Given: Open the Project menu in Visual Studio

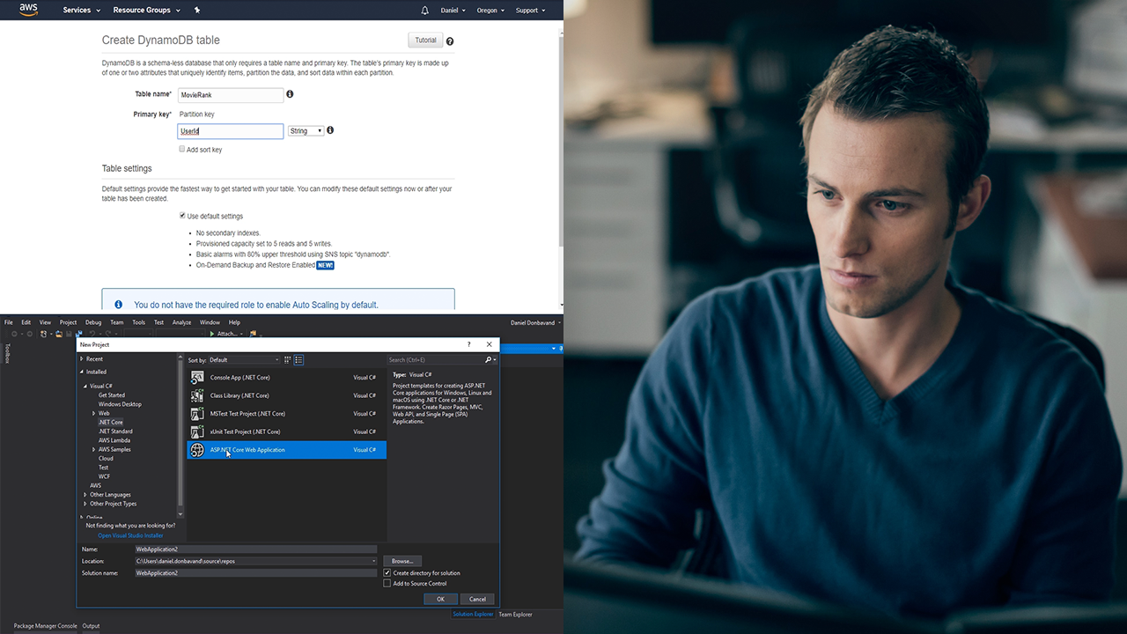Looking at the screenshot, I should click(68, 322).
